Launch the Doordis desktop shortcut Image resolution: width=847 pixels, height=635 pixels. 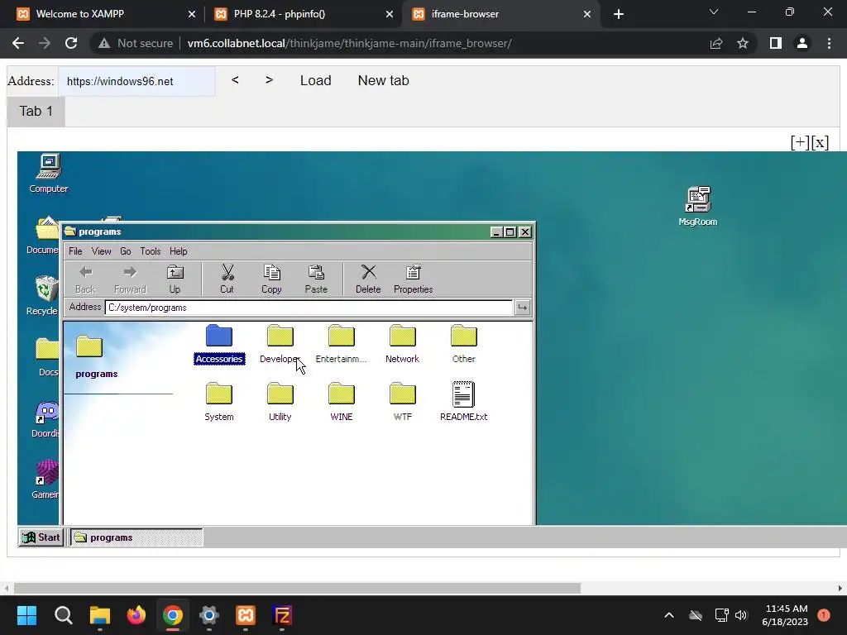[x=45, y=419]
